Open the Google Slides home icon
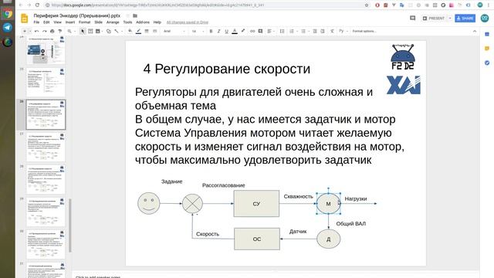This screenshot has height=278, width=494. click(25, 19)
